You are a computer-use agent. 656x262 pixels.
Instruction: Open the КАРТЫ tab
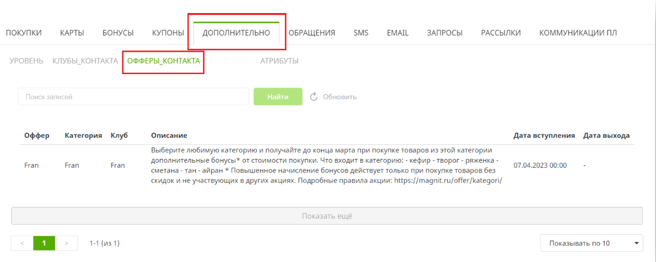pyautogui.click(x=72, y=33)
